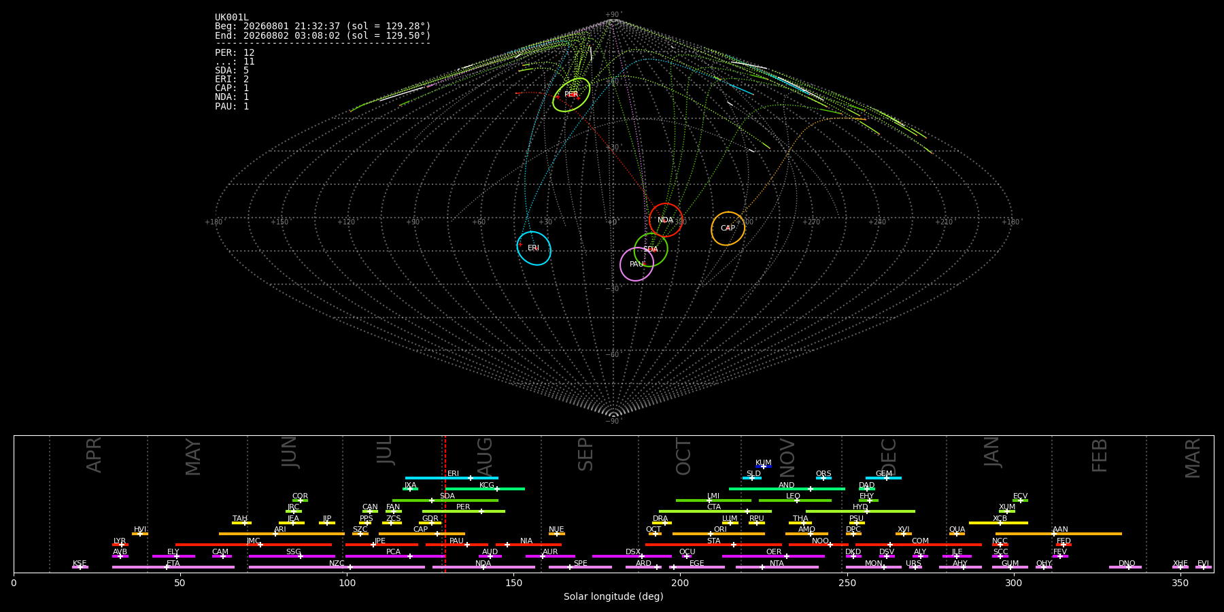Click the PER radiant circle on sky map

[571, 95]
